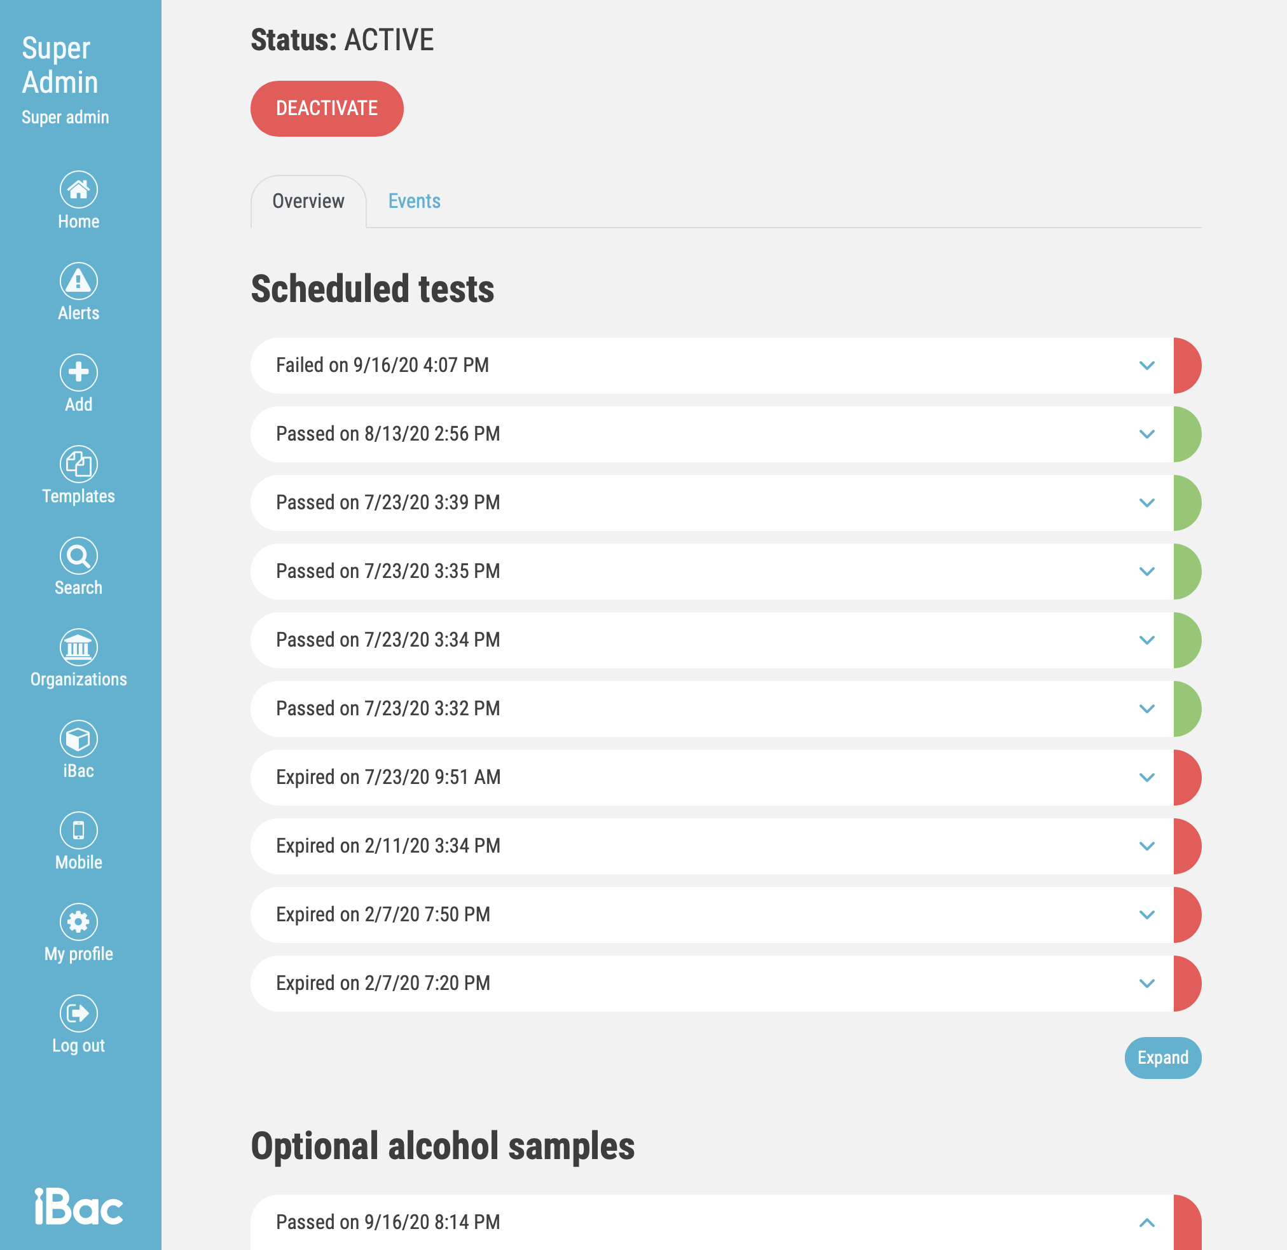Image resolution: width=1287 pixels, height=1250 pixels.
Task: Expand the Expired on 7/23/20 9:51 AM row
Action: (1146, 778)
